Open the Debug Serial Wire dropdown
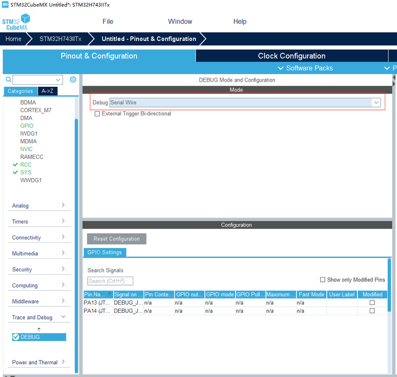 point(376,102)
